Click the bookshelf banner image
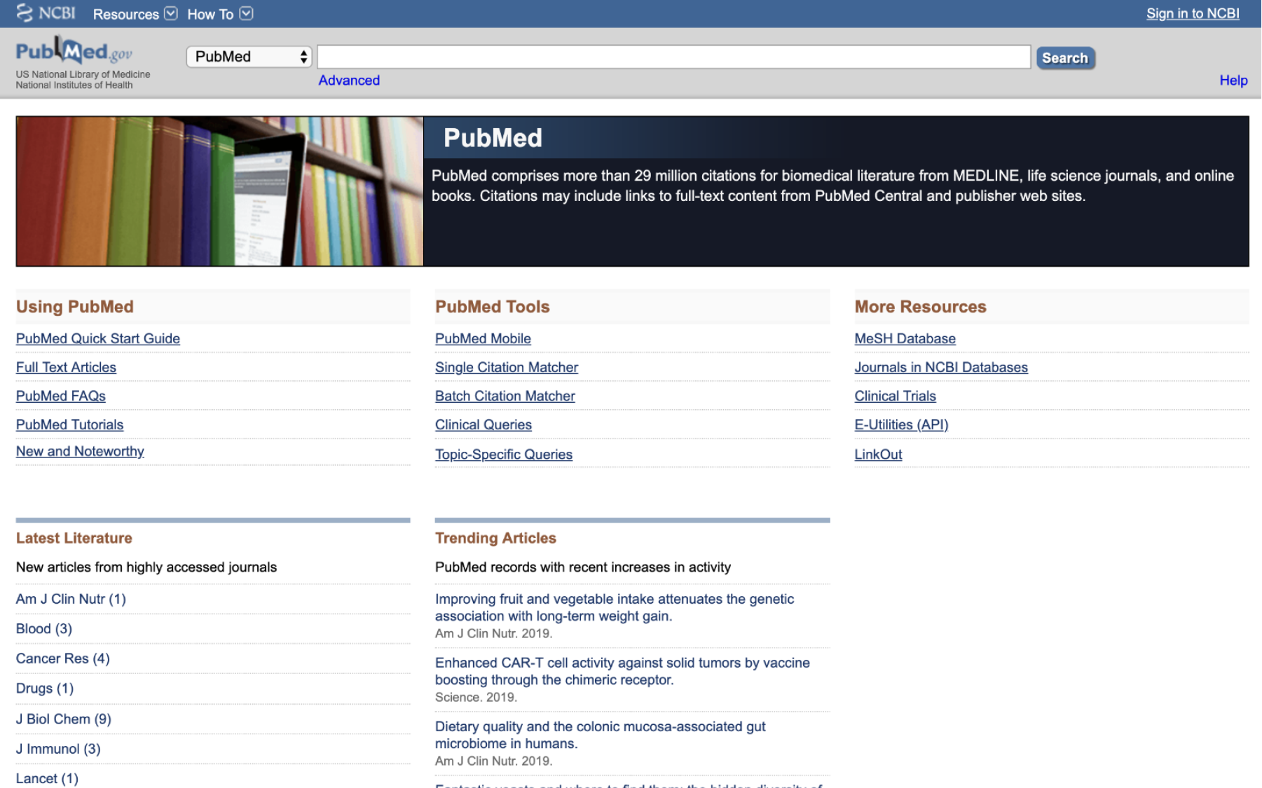Screen dimensions: 1262x788 tap(219, 191)
